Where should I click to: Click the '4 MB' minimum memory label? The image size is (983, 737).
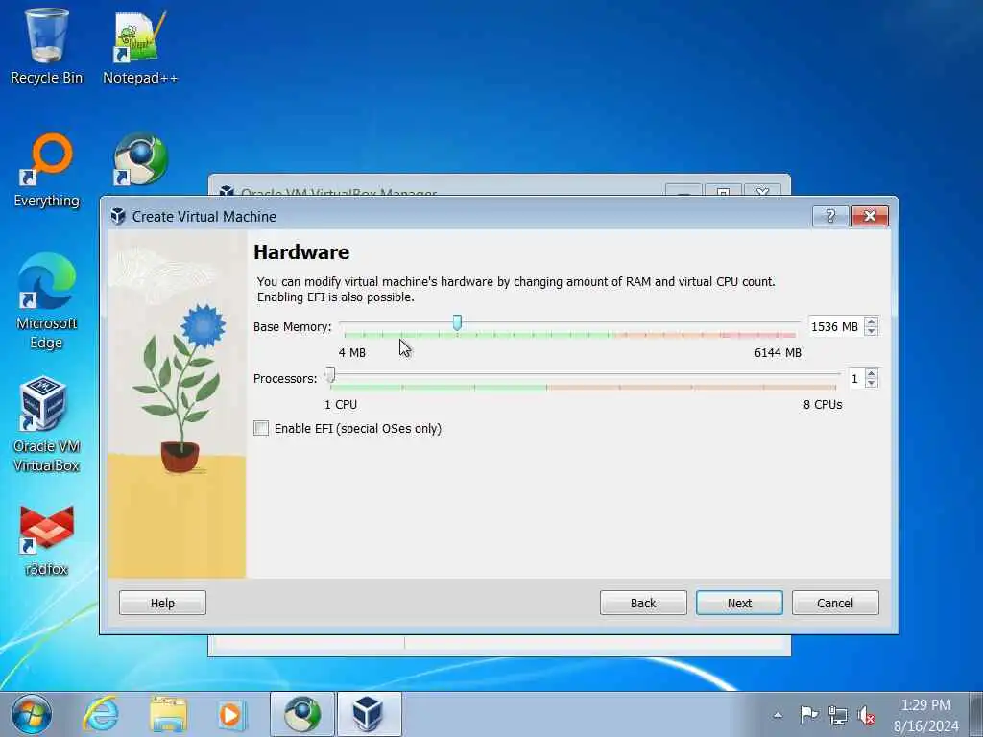click(x=352, y=353)
